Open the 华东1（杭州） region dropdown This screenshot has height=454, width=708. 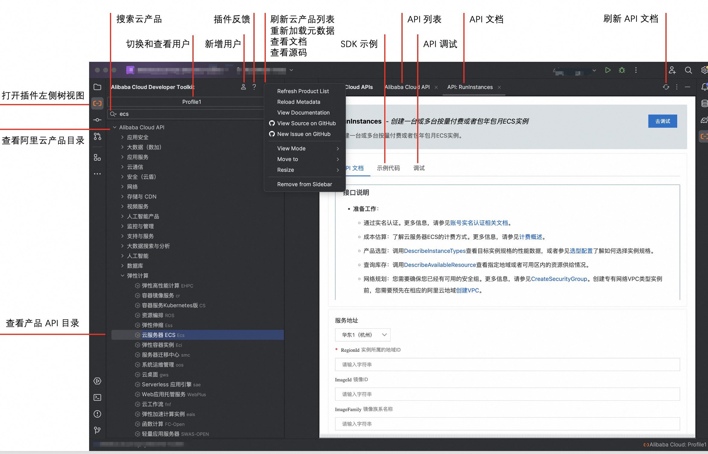tap(362, 335)
